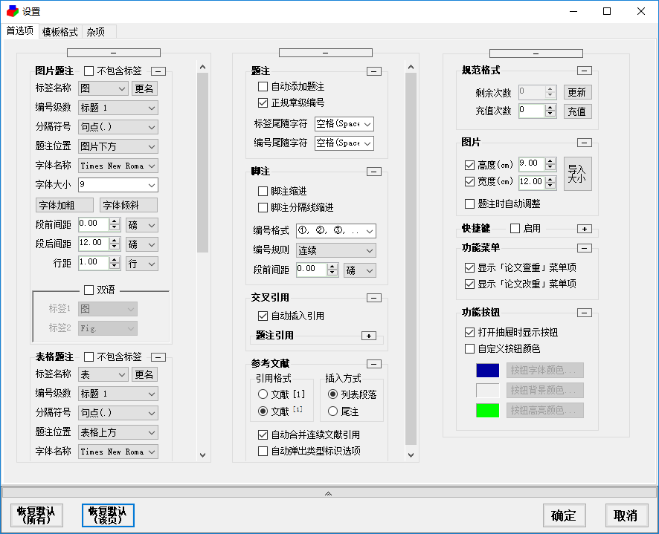Open the 编号格式 dropdown for footnotes
The image size is (659, 534).
[335, 231]
